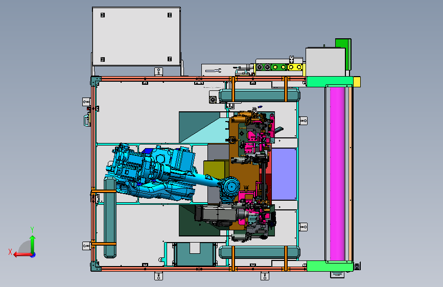Select the upper horizontal teal bumper
Image resolution: width=443 pixels, height=287 pixels.
(x=260, y=95)
